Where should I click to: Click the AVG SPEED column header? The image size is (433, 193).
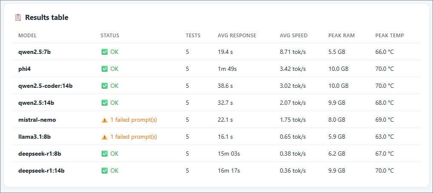pyautogui.click(x=293, y=36)
